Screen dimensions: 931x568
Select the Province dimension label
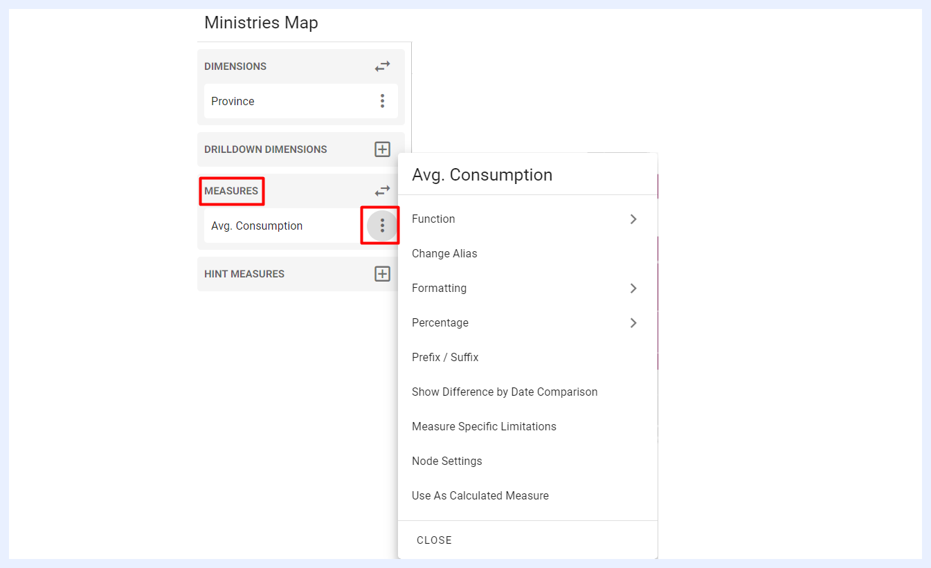pyautogui.click(x=233, y=101)
